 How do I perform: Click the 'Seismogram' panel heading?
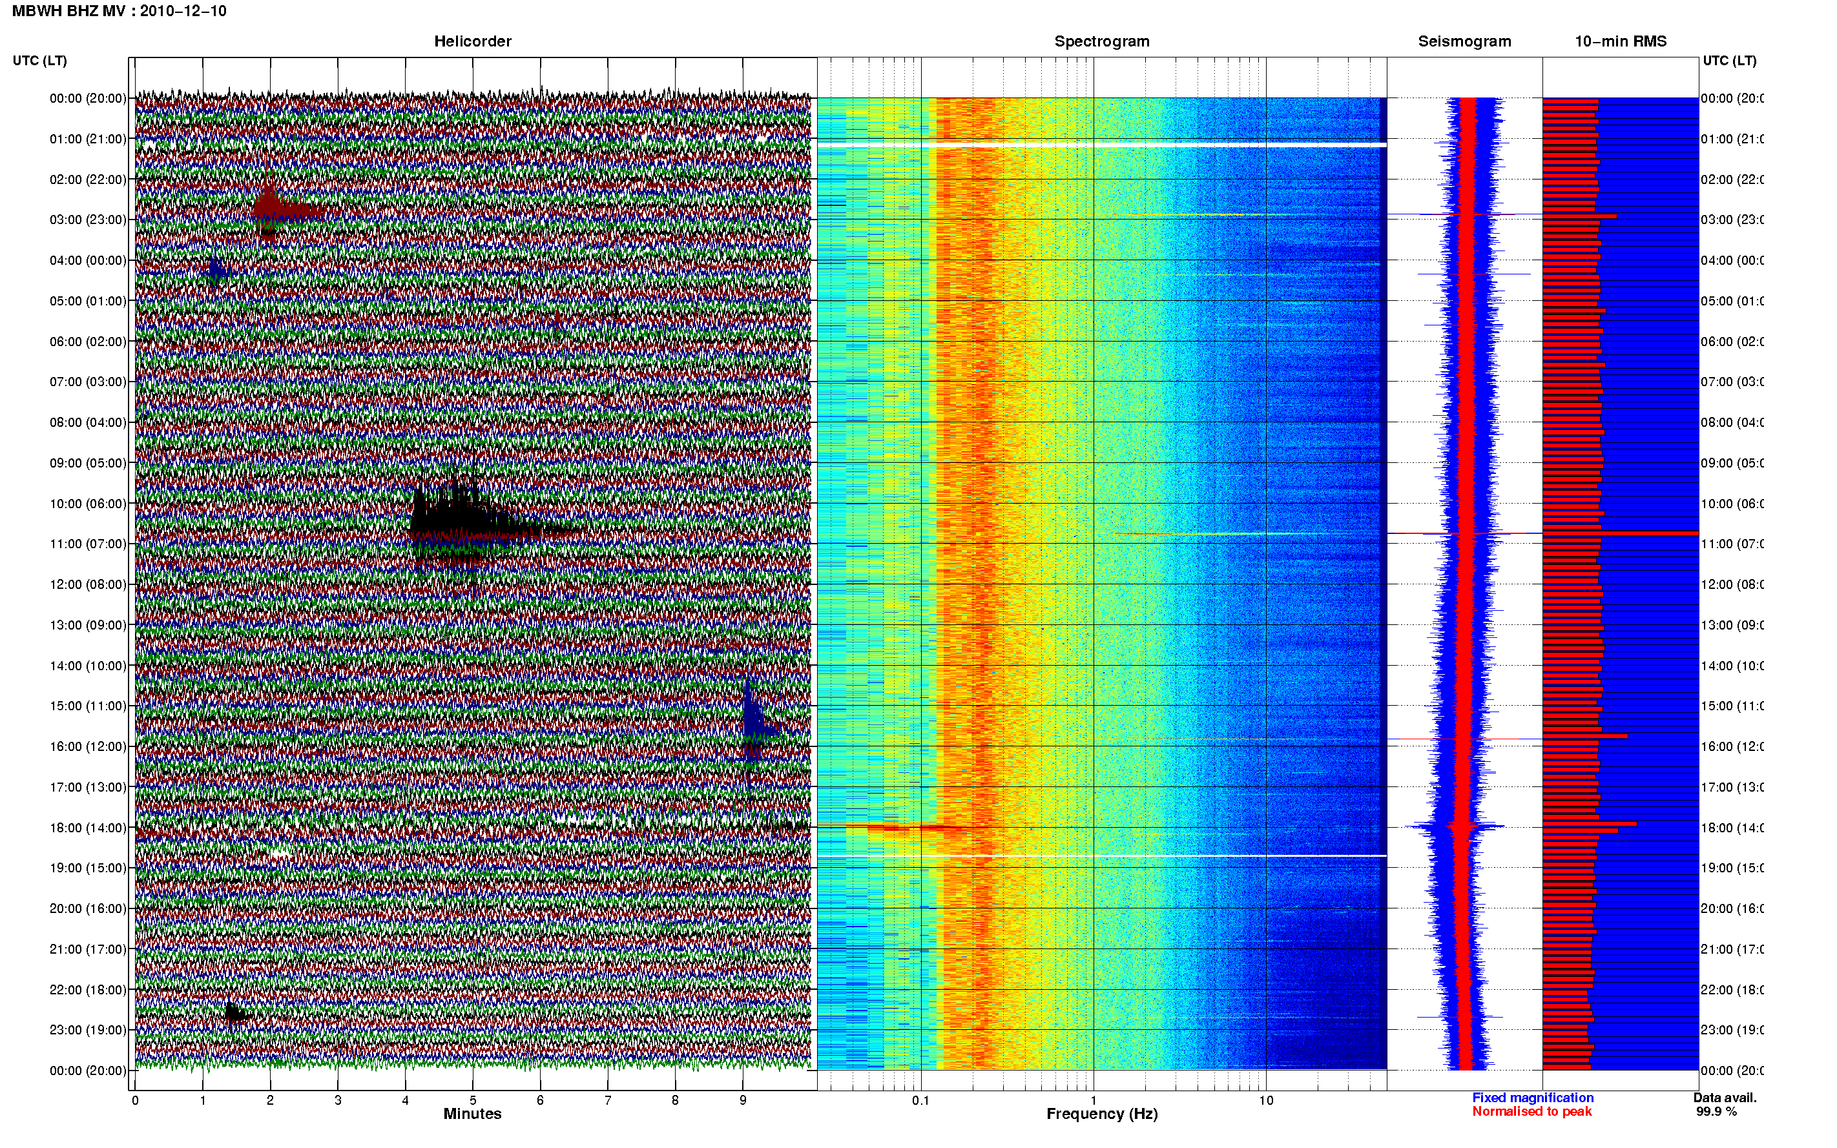pos(1464,41)
